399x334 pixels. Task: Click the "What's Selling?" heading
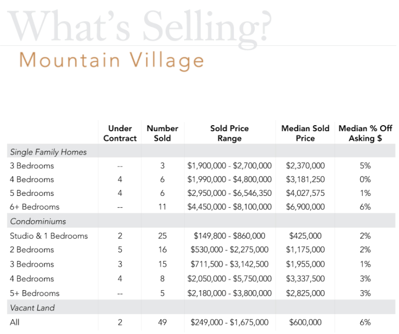141,25
